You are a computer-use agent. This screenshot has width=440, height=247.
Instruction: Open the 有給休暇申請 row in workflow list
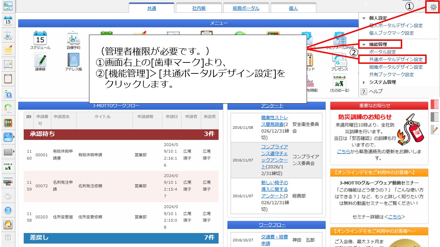pyautogui.click(x=90, y=155)
